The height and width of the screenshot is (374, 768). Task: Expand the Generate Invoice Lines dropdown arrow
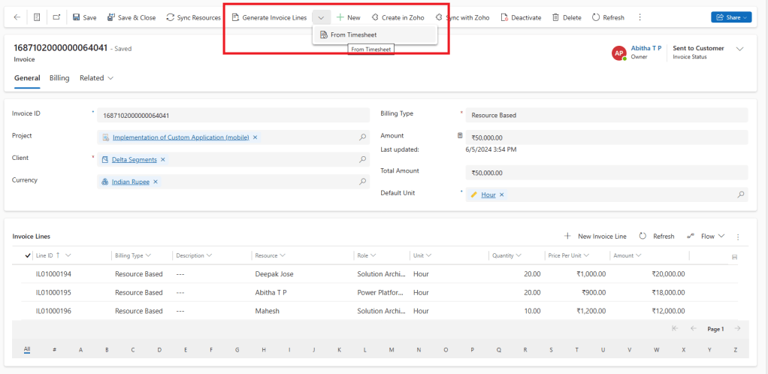click(321, 17)
